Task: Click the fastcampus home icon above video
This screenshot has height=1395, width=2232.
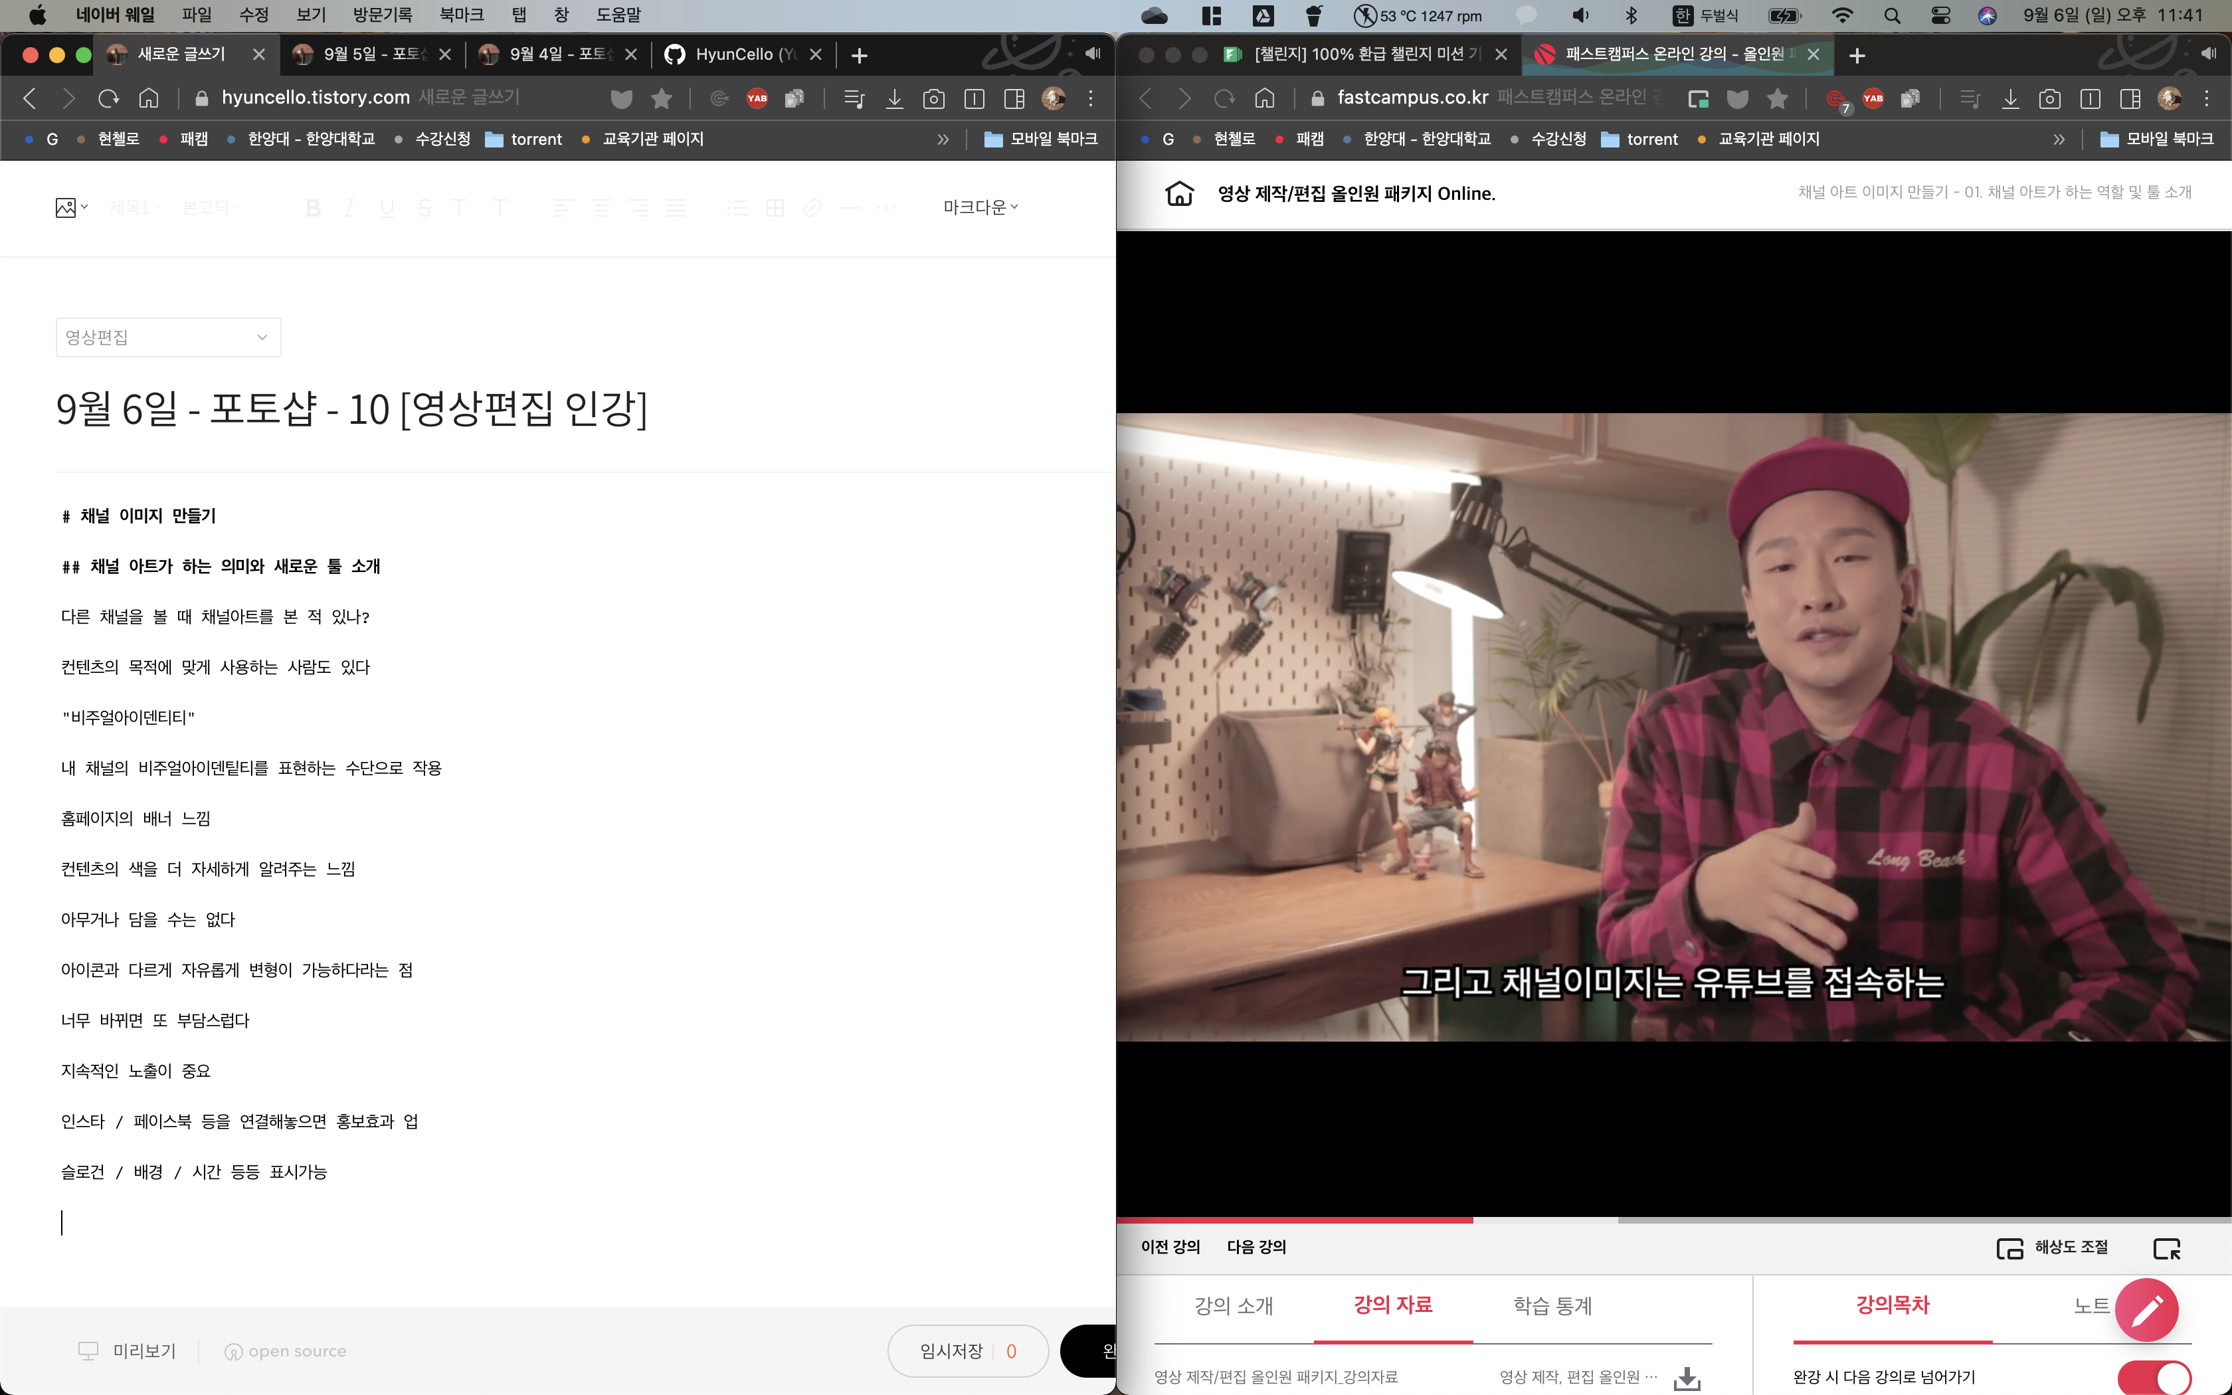Action: point(1180,194)
